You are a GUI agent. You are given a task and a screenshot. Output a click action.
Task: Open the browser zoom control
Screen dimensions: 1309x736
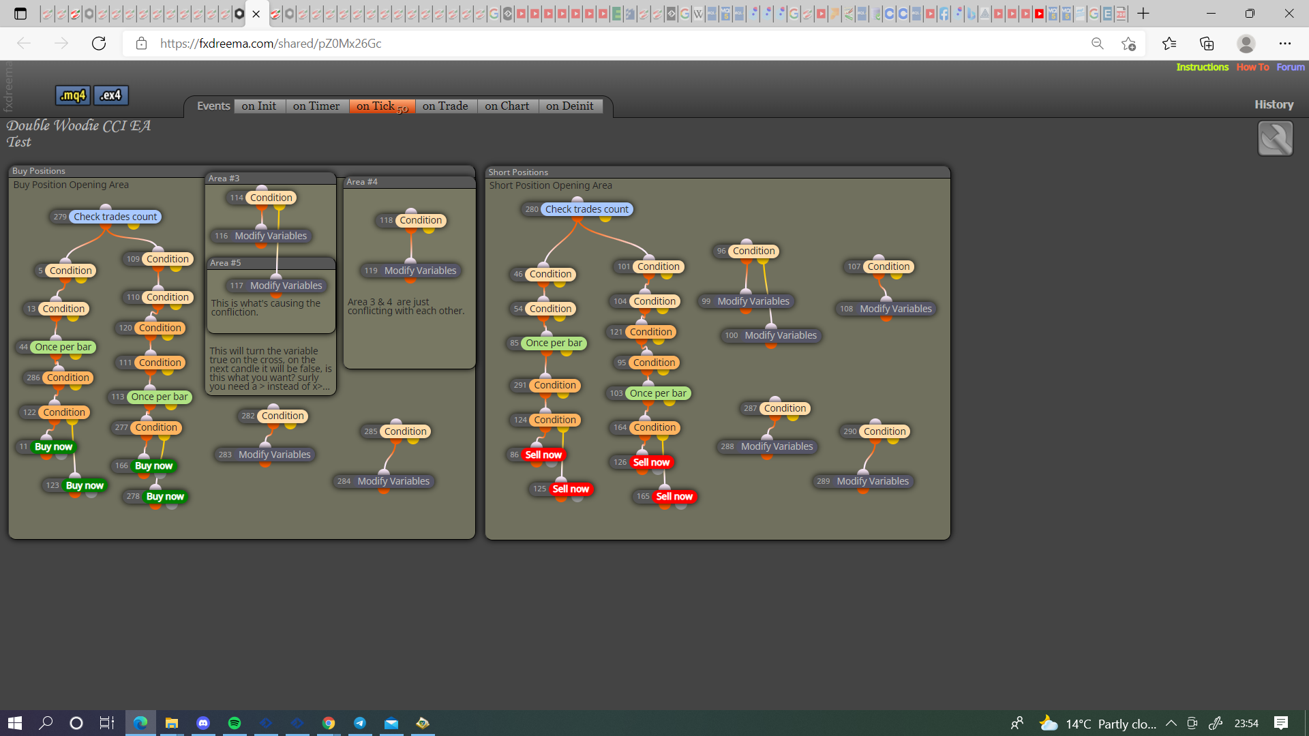pos(1097,44)
